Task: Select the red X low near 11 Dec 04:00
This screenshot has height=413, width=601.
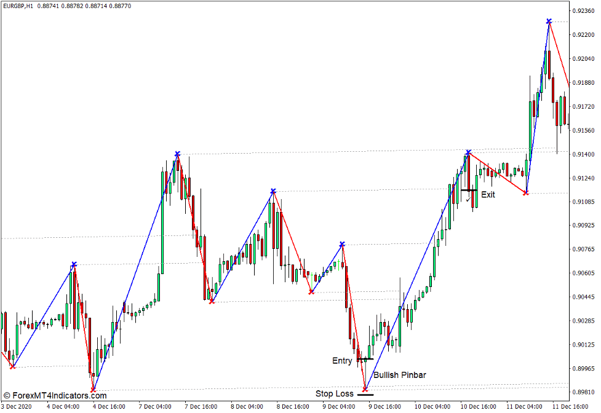Action: [525, 192]
